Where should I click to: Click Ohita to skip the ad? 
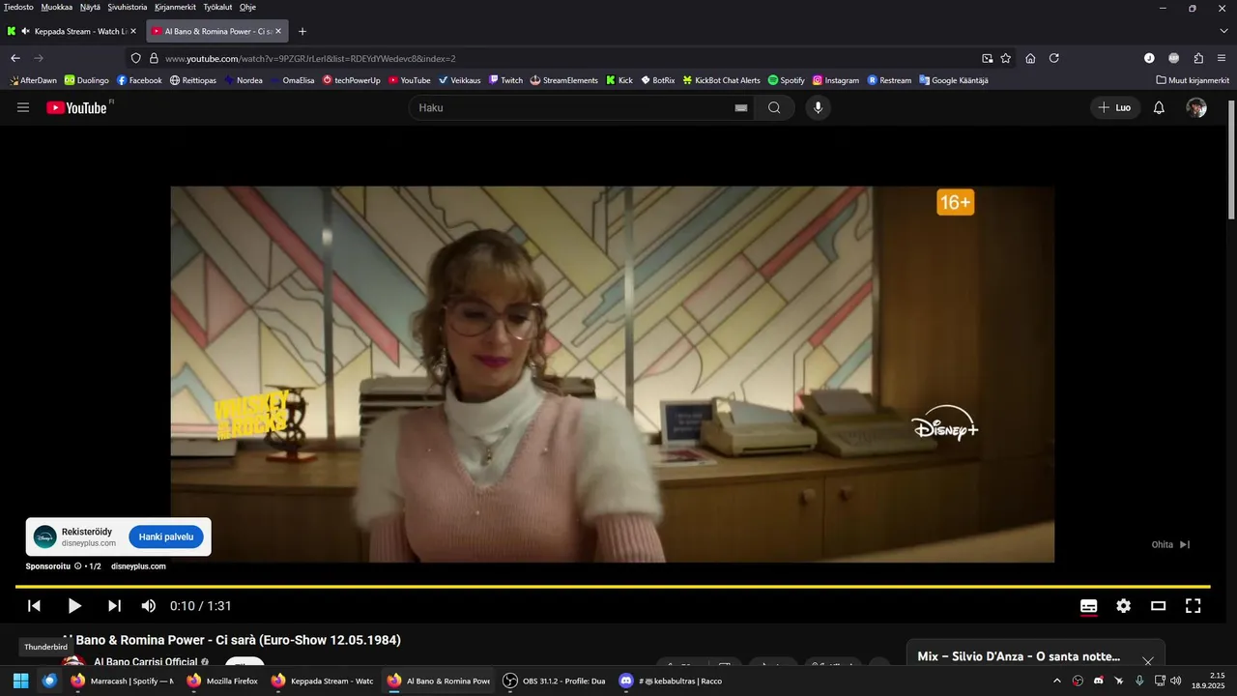[1170, 544]
